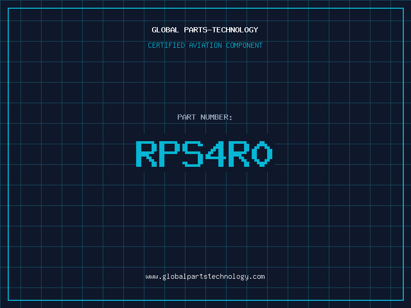Click the letter P in the part number
The image size is (411, 308).
(x=170, y=153)
